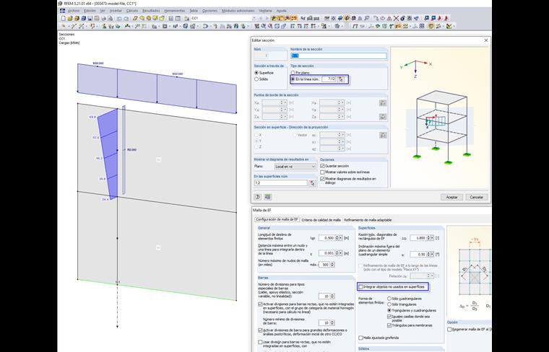This screenshot has width=549, height=352.
Task: Click spinner of minimum bar divisions 10 field
Action: tap(332, 322)
